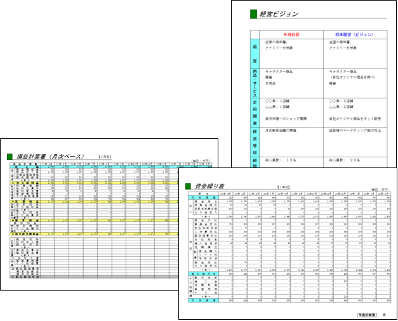
Task: Click 【1年目】 label beside 資金繰り表 title
Action: 284,187
